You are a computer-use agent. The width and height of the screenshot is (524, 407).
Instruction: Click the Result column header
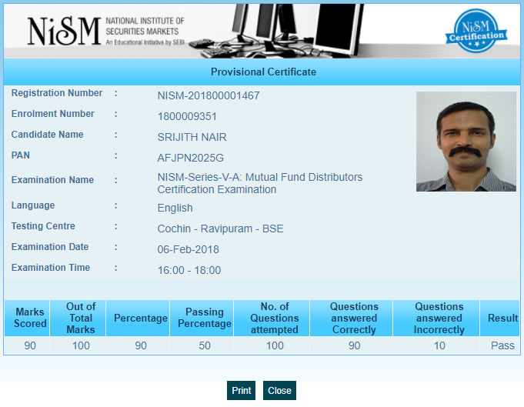(x=500, y=318)
